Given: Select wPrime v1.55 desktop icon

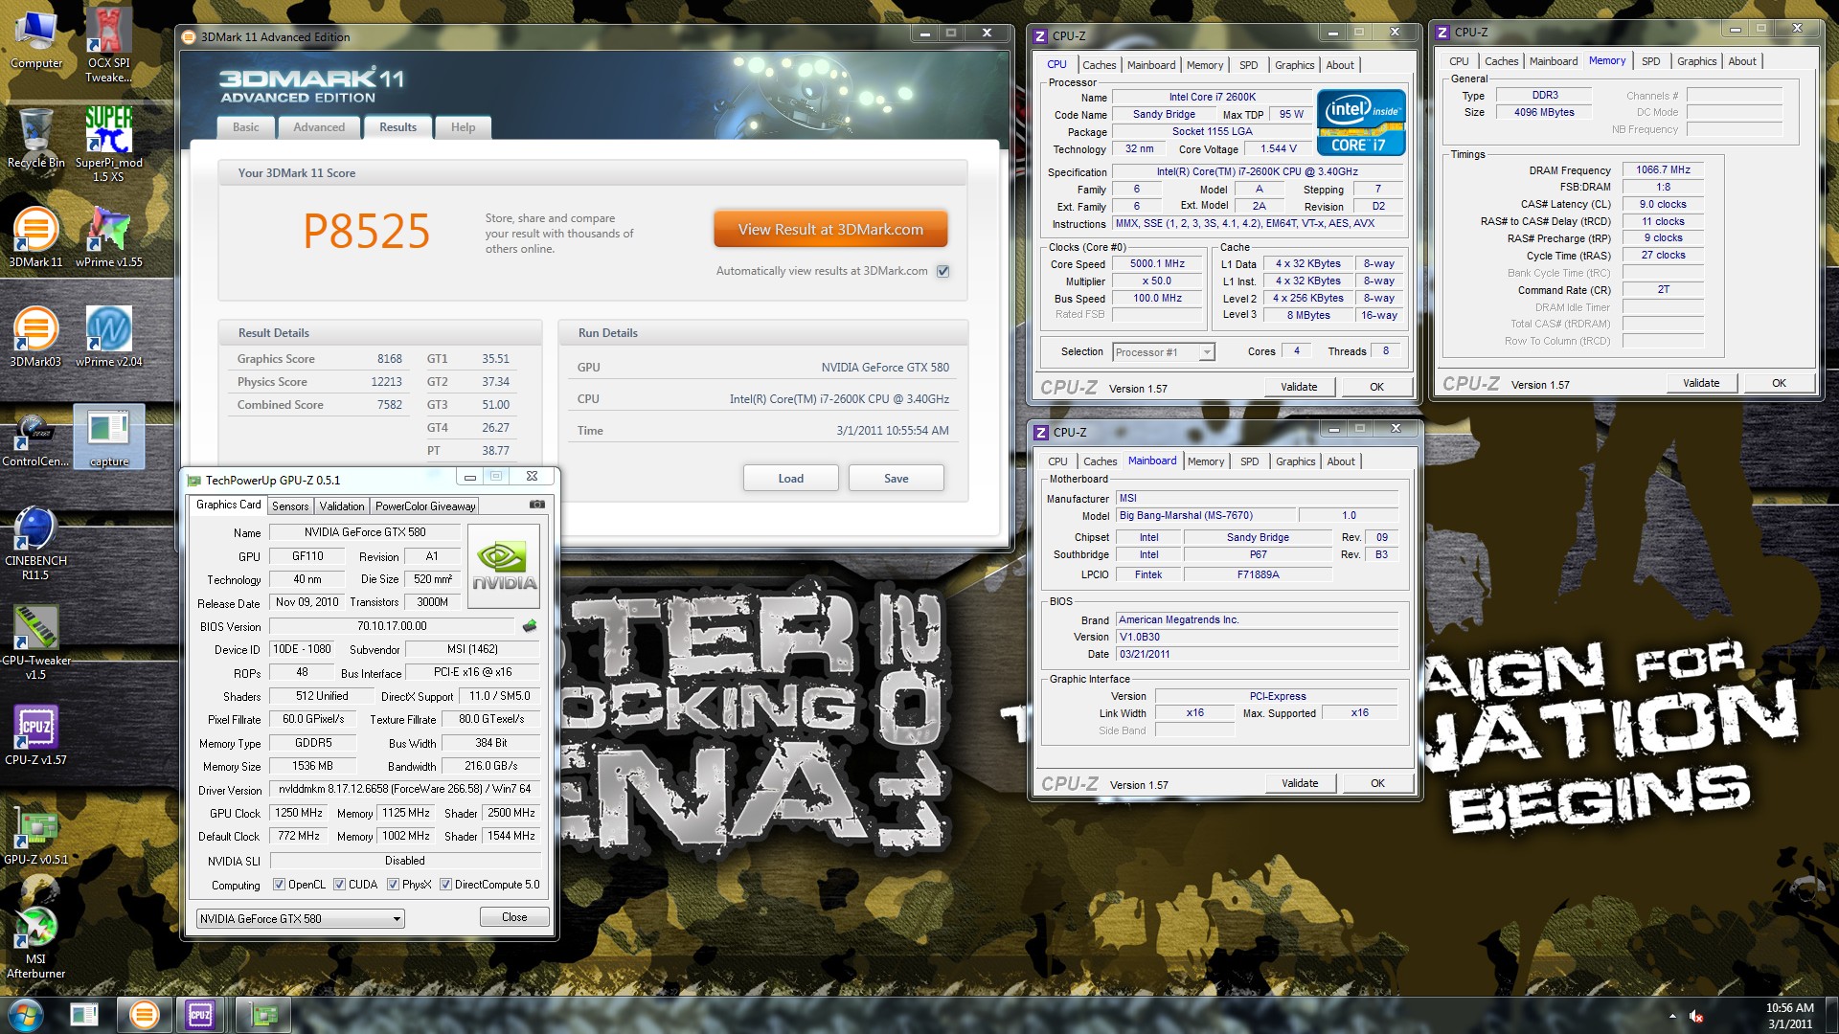Looking at the screenshot, I should pos(108,237).
